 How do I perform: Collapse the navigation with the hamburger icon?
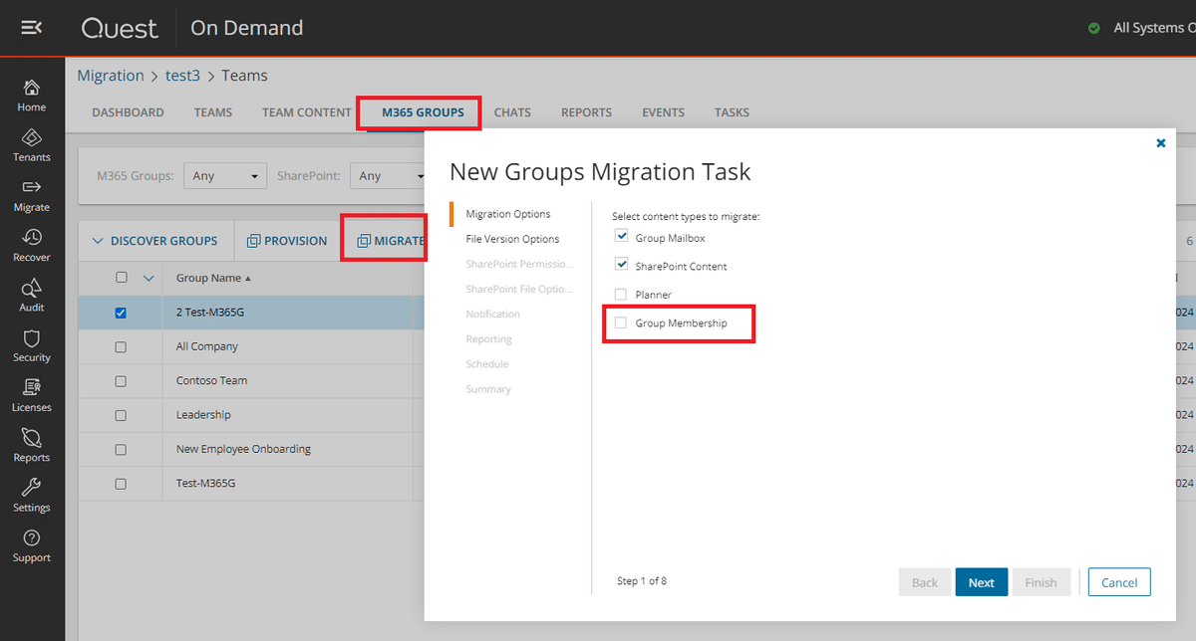(31, 27)
